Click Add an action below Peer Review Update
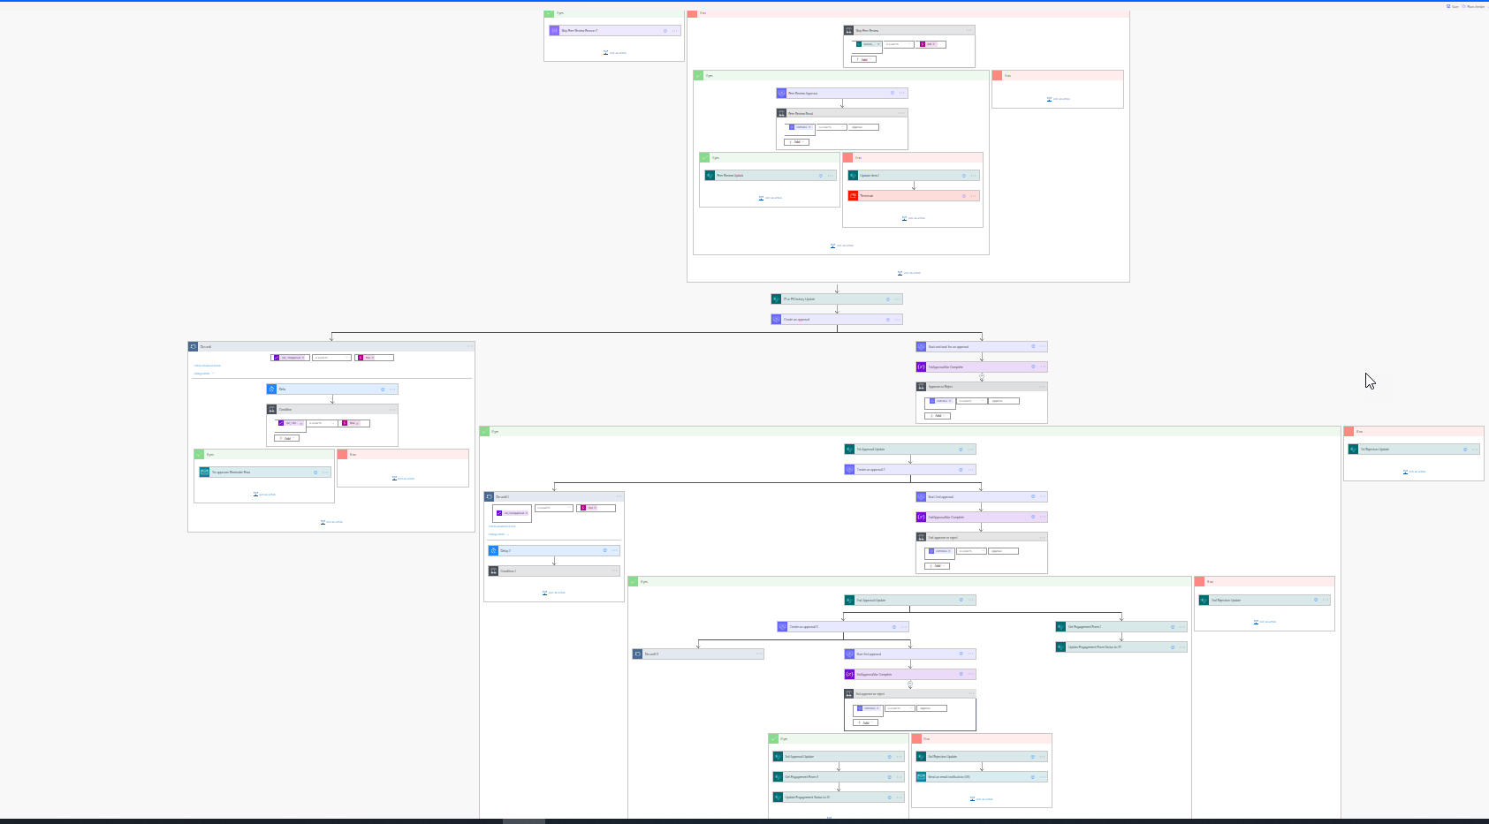The height and width of the screenshot is (824, 1489). (770, 198)
